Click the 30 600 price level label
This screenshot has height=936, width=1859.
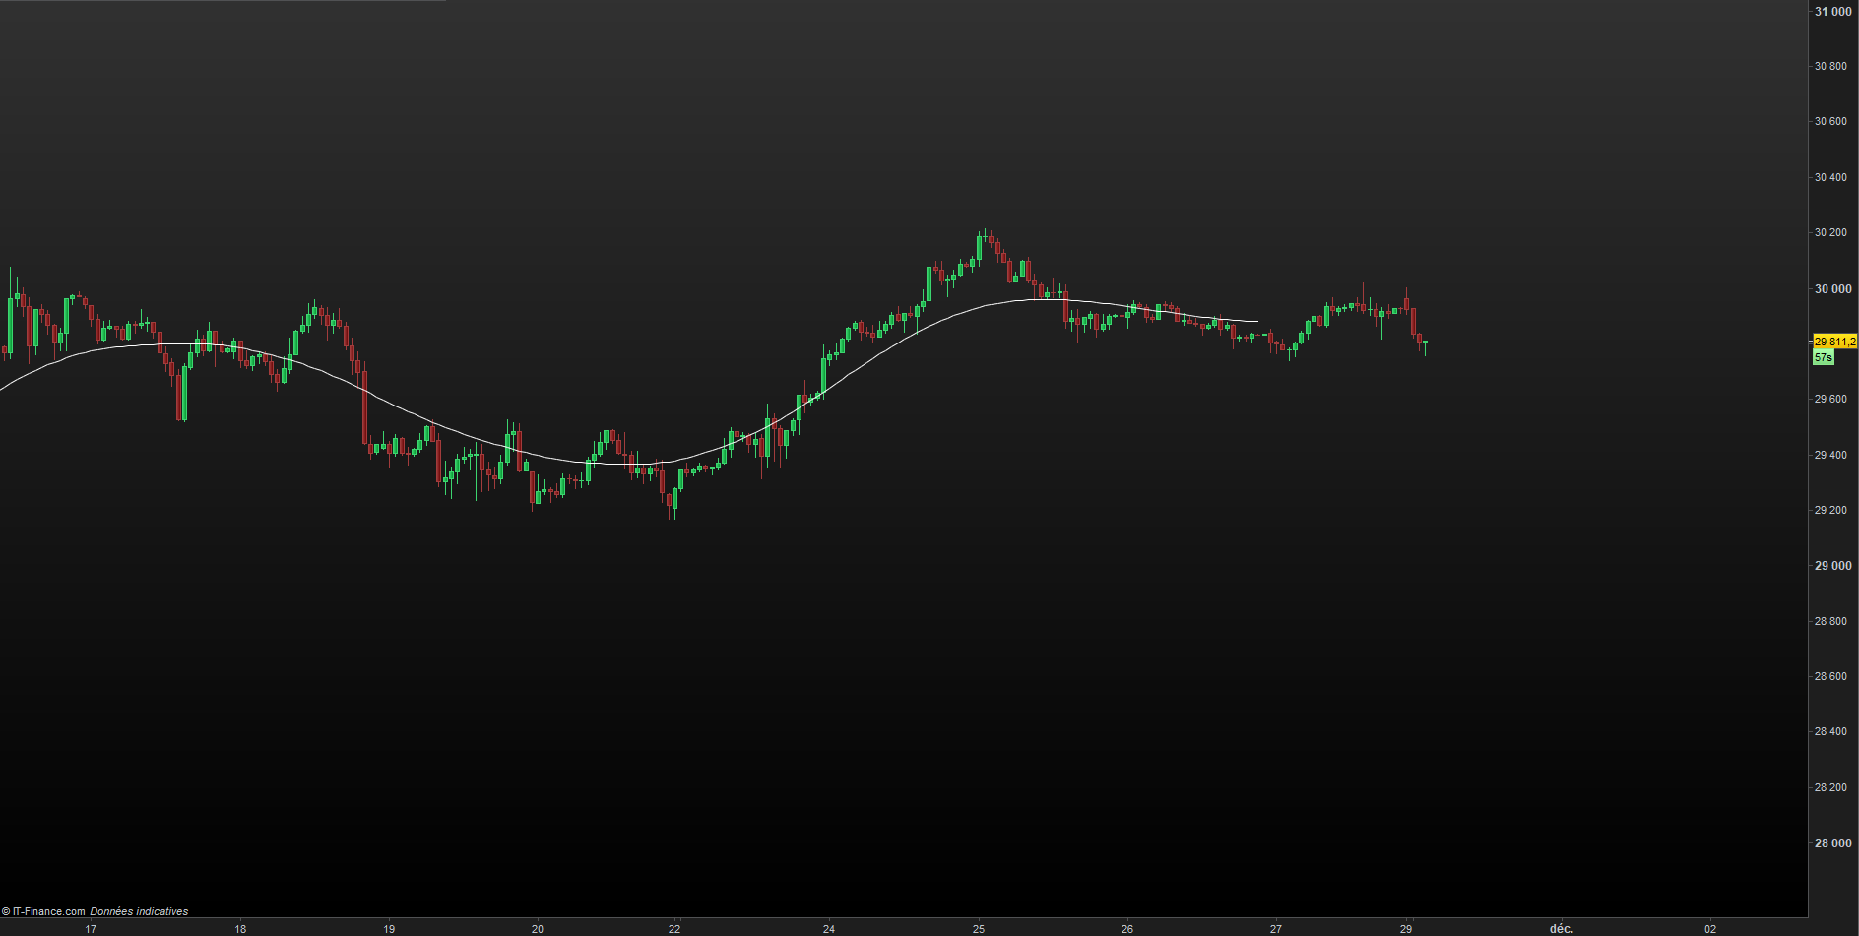coord(1830,122)
